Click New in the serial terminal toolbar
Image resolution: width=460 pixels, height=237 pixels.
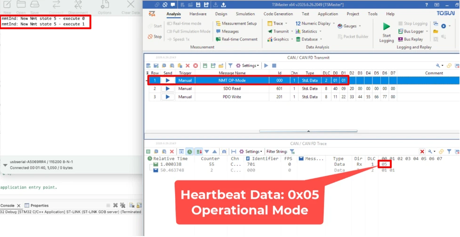pos(7,7)
